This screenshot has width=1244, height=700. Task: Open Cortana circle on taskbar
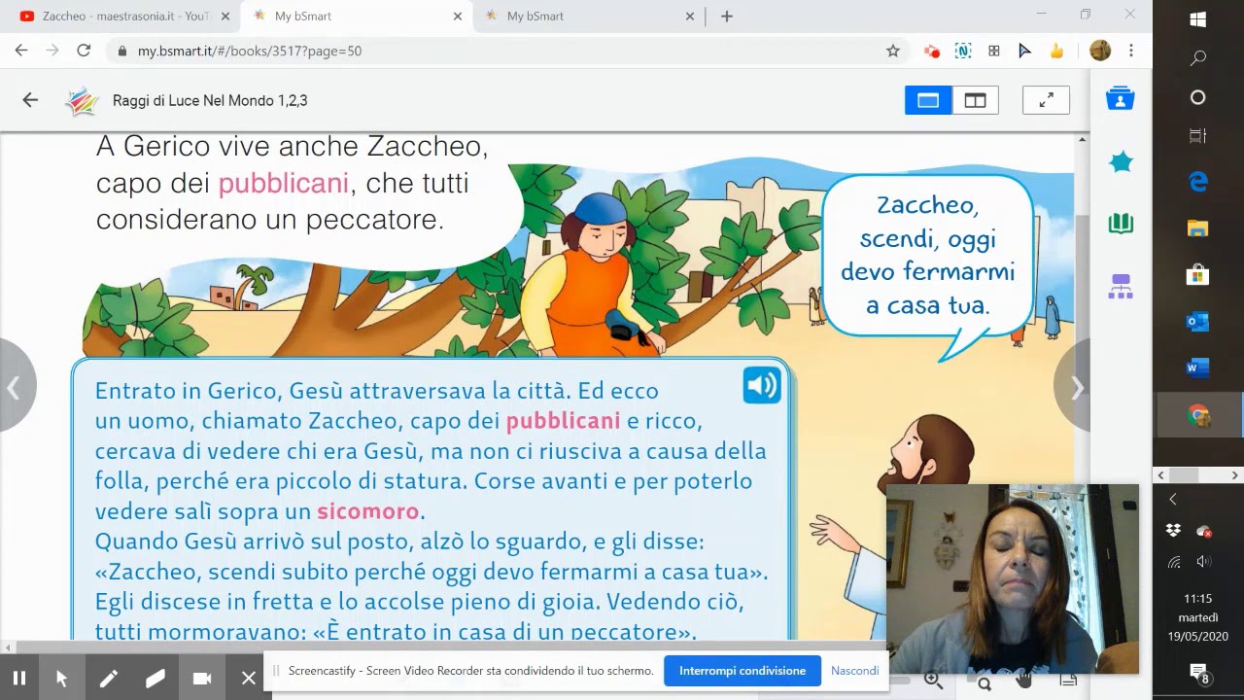(x=1197, y=97)
